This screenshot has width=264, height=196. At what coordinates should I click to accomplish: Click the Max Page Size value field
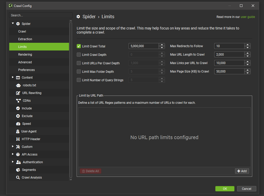click(x=229, y=71)
